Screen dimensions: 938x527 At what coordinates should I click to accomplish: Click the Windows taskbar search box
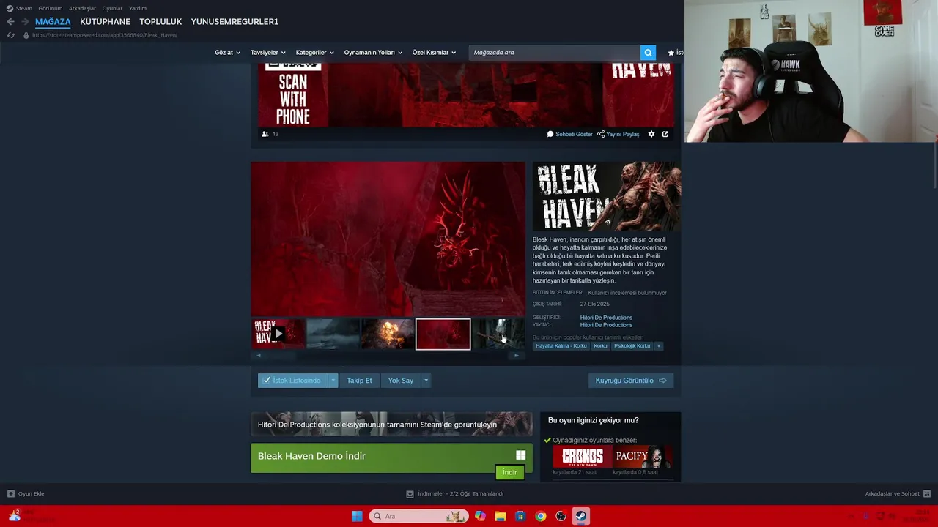(x=418, y=516)
